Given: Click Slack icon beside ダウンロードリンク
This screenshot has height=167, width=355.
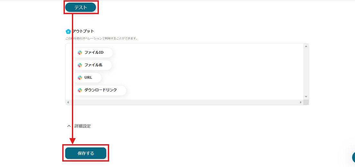Looking at the screenshot, I should [x=80, y=90].
